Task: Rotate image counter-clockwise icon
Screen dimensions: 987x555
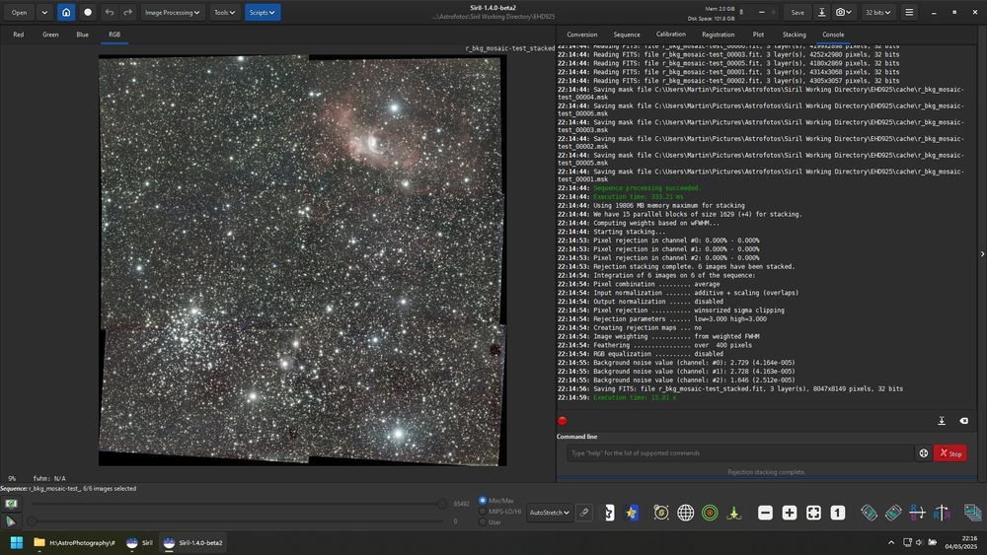Action: (869, 513)
